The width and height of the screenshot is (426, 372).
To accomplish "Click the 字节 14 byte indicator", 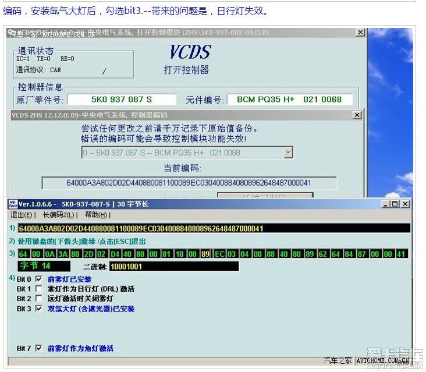I will point(44,265).
